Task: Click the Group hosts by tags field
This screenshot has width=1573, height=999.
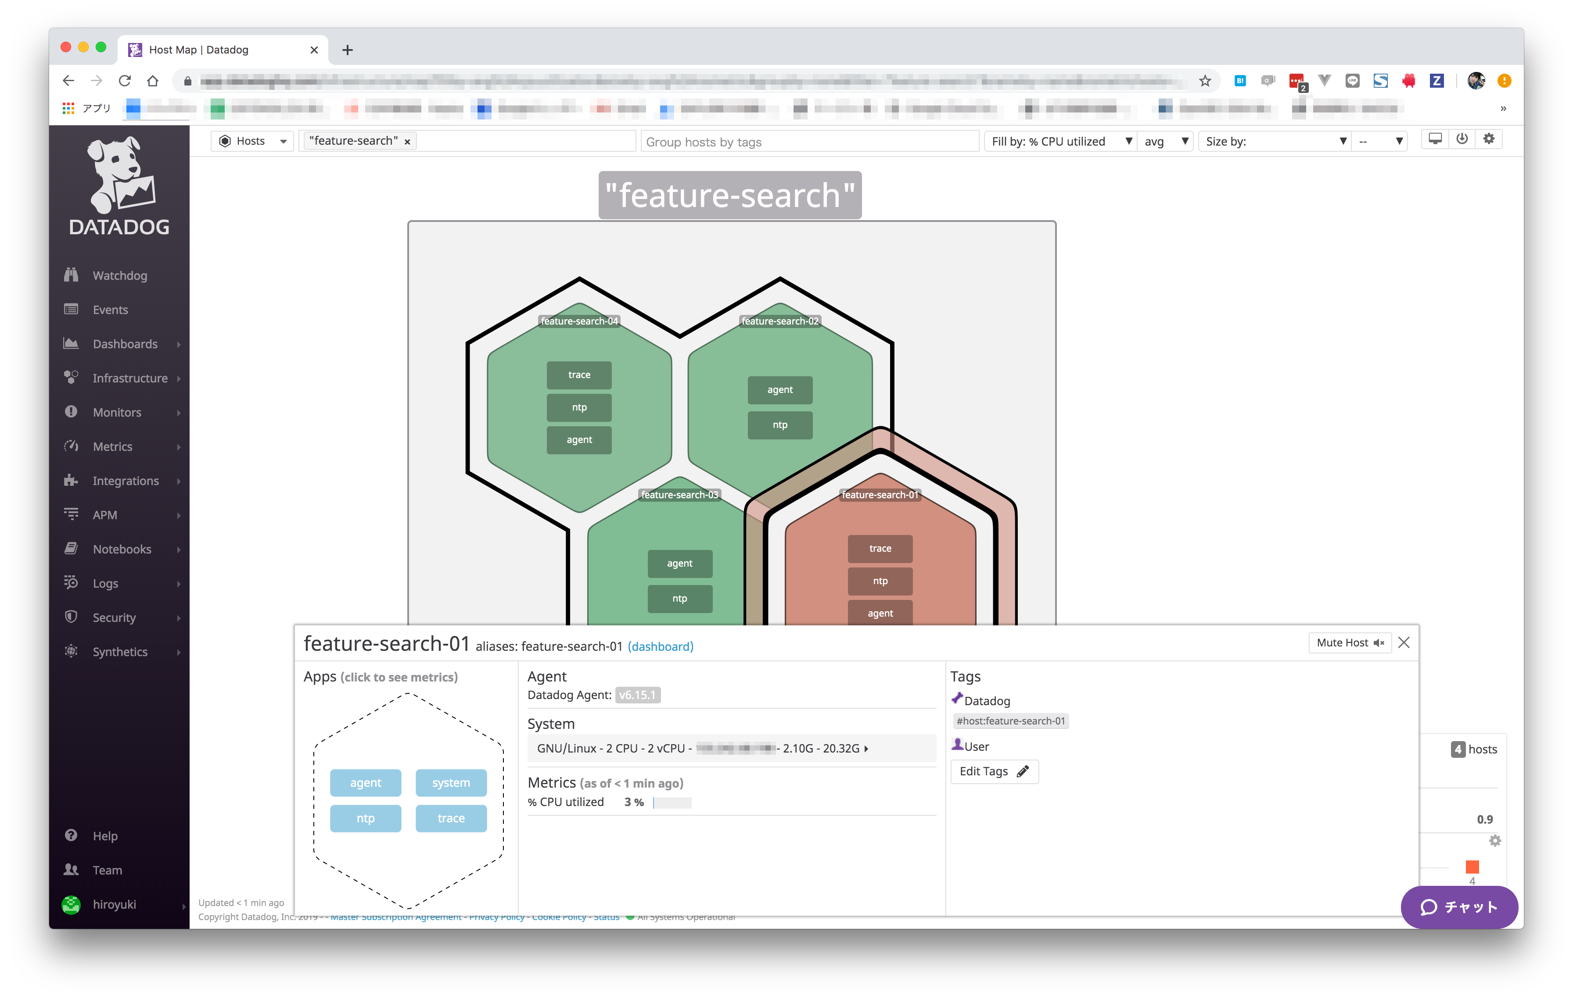Action: tap(809, 142)
